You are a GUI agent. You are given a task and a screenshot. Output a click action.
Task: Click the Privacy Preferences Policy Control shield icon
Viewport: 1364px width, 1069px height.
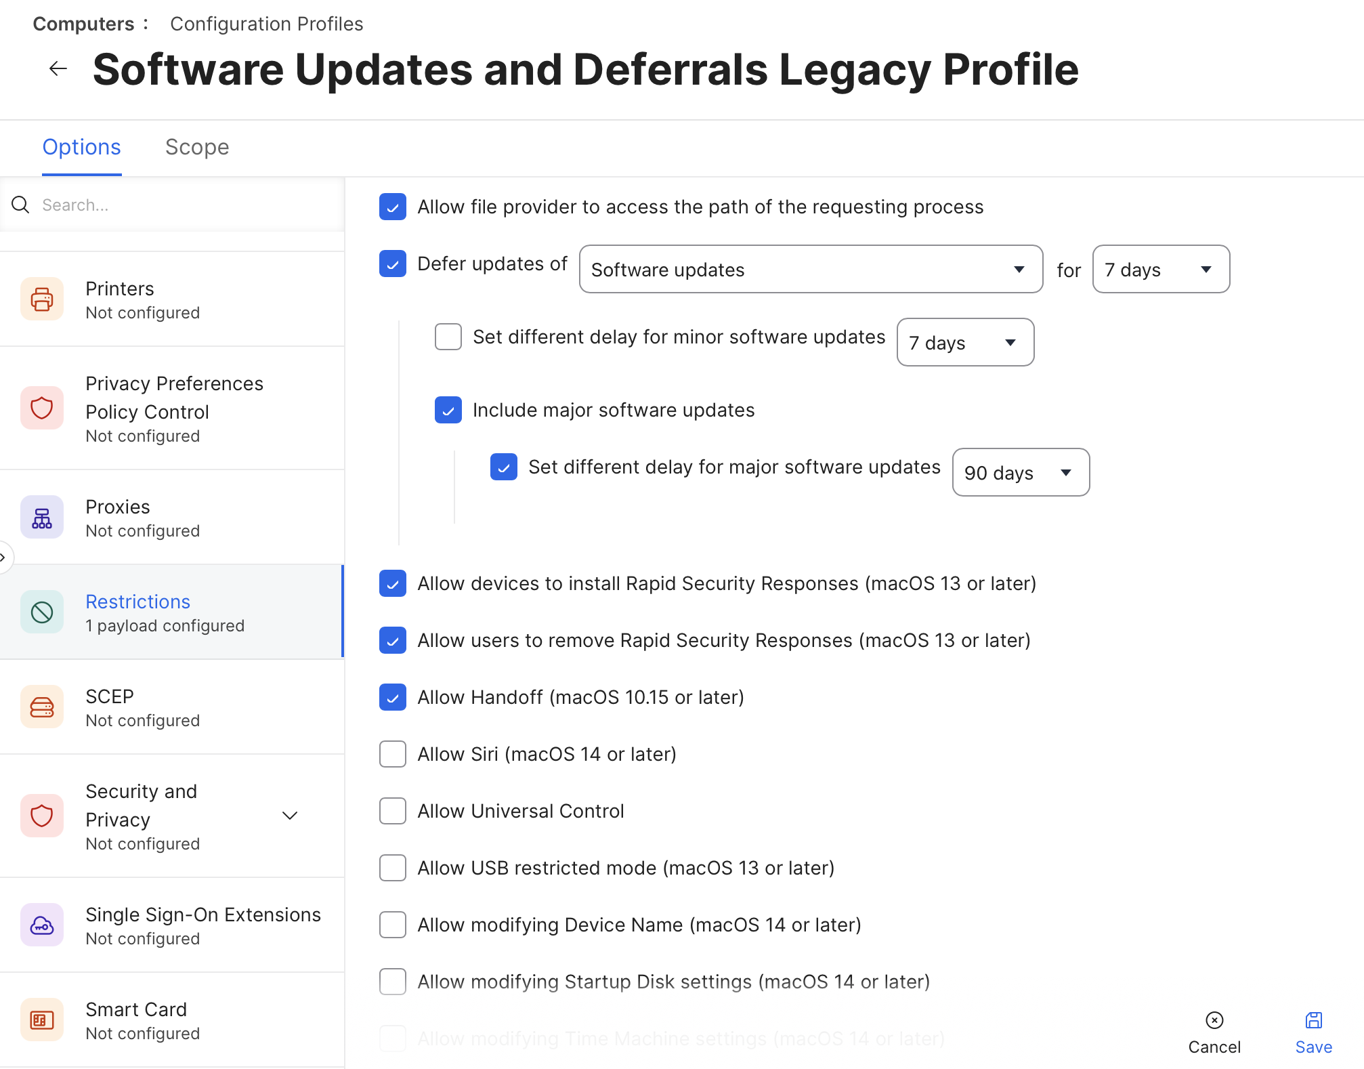coord(42,408)
